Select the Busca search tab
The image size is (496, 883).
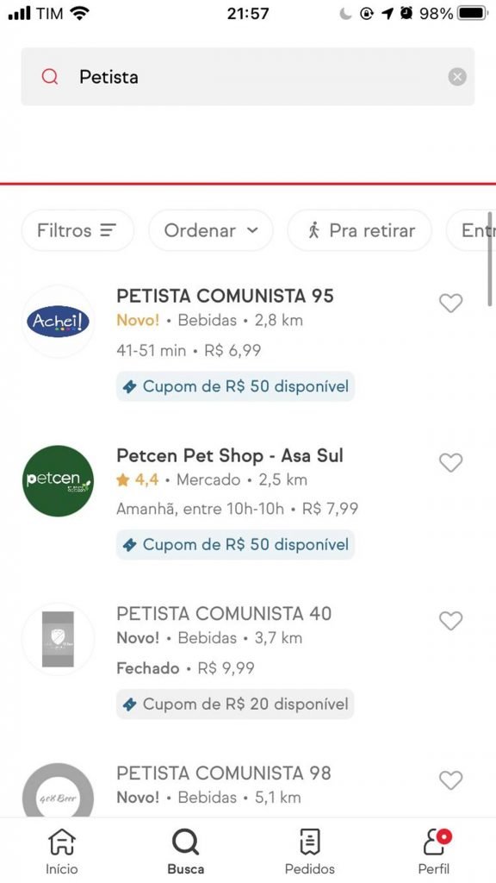coord(186,851)
